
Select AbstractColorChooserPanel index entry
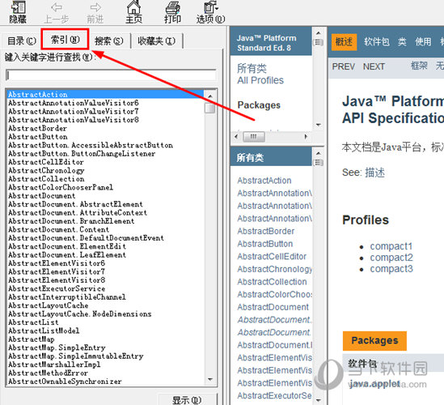(61, 187)
